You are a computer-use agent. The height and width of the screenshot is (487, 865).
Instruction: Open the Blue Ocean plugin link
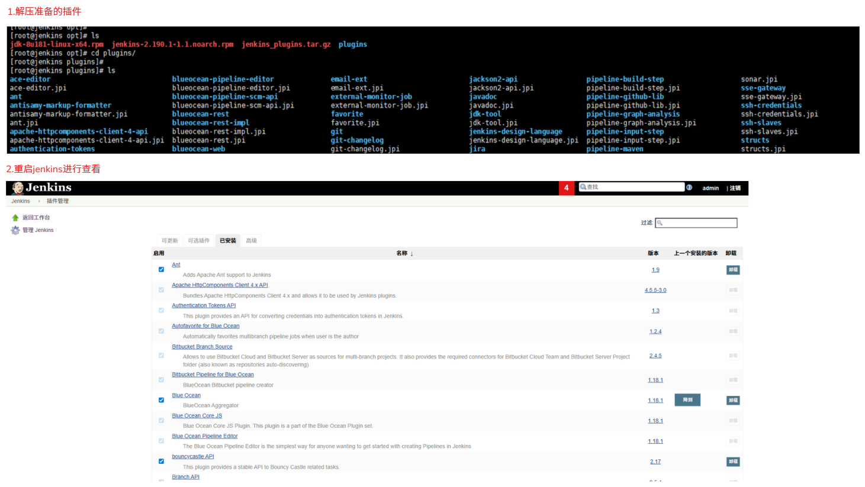tap(186, 395)
